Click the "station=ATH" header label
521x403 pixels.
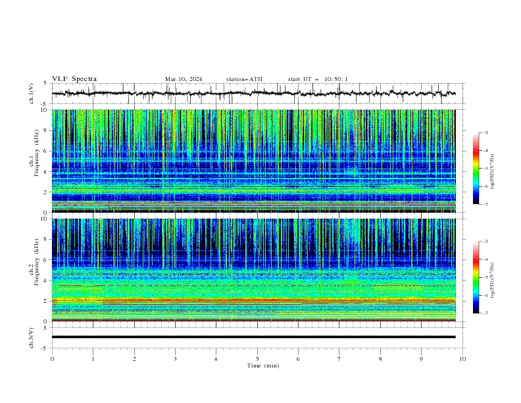tap(244, 79)
